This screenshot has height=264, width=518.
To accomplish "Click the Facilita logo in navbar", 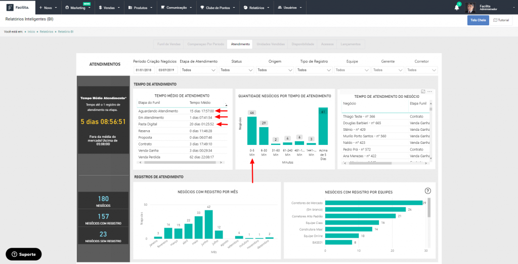I will tap(19, 8).
